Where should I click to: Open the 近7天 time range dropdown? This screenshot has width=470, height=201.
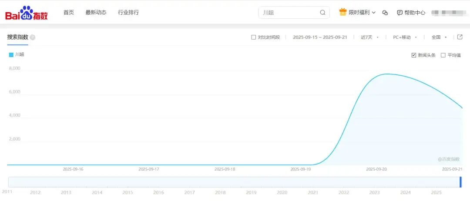pyautogui.click(x=369, y=37)
